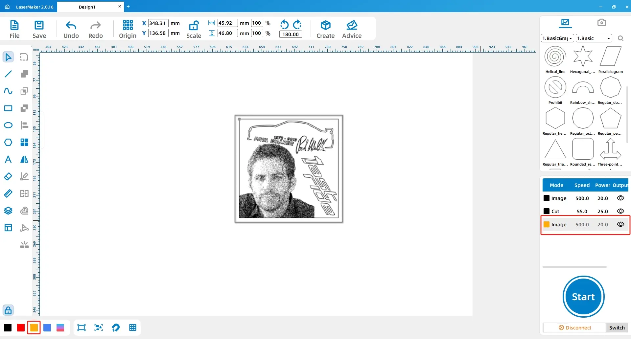Click Undo in the toolbar
The width and height of the screenshot is (631, 339).
point(71,29)
